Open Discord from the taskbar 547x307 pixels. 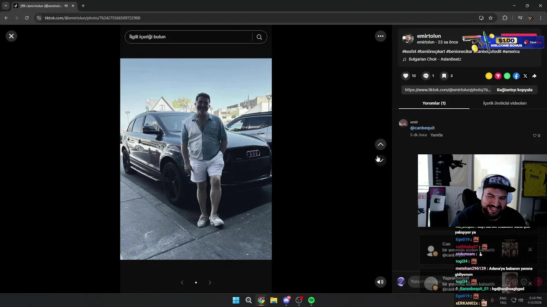[x=286, y=300]
